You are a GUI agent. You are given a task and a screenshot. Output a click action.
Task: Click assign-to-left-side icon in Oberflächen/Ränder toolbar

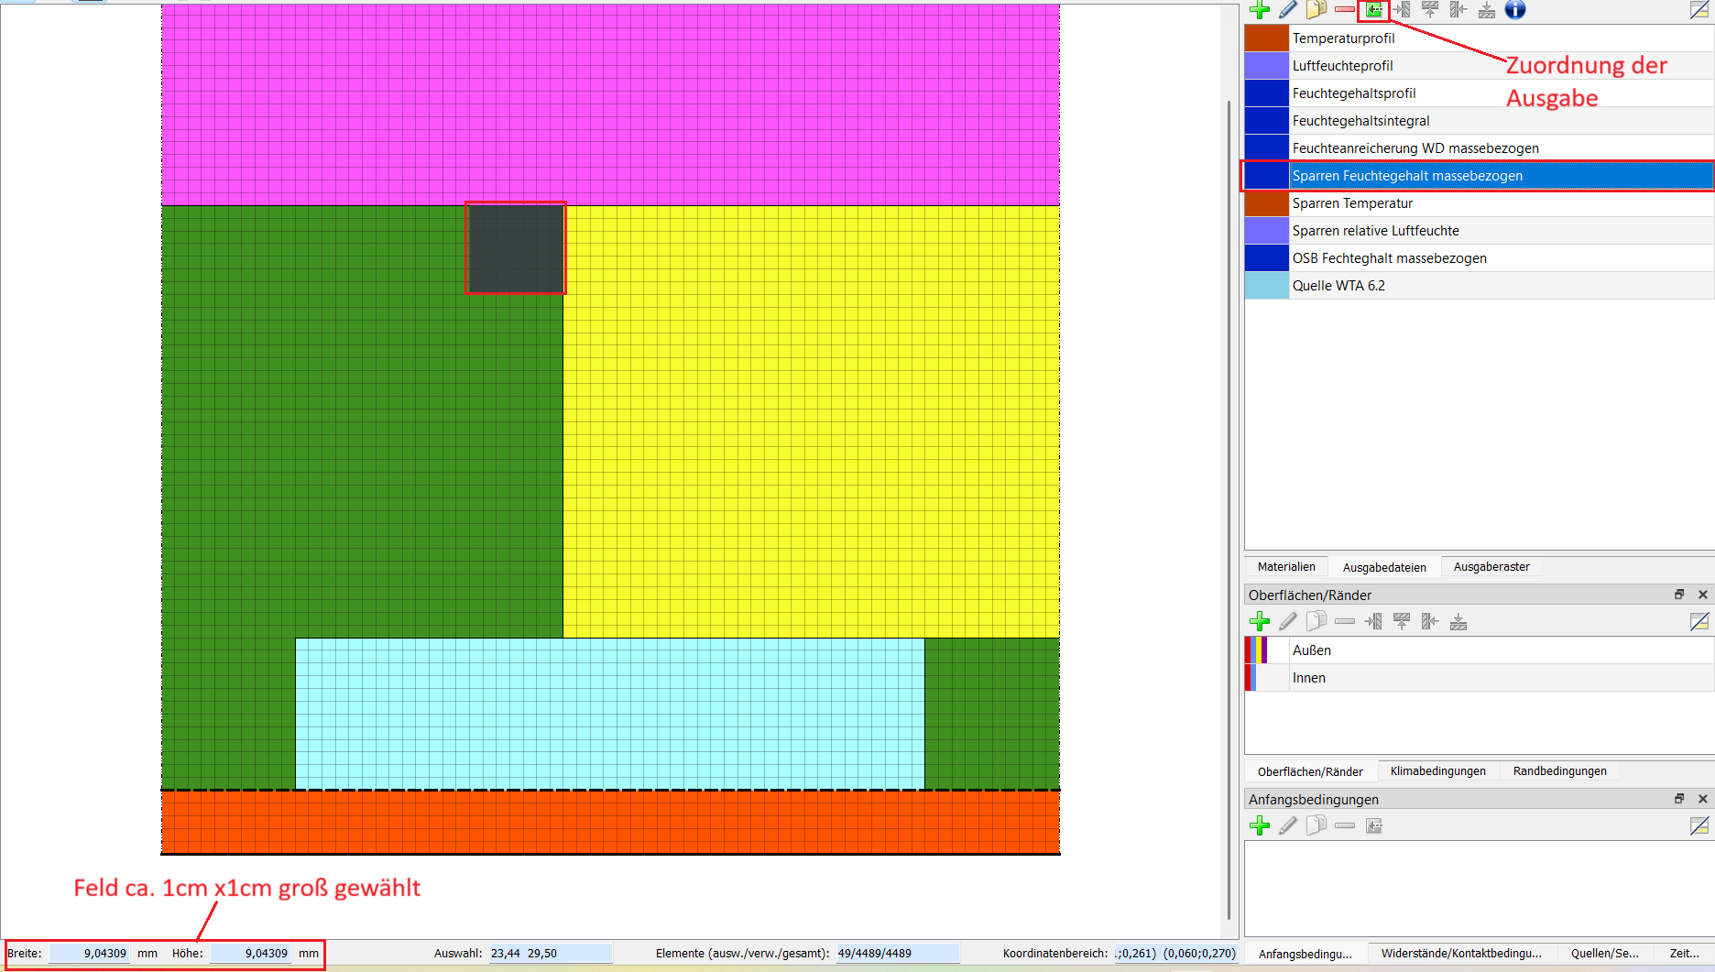1373,621
